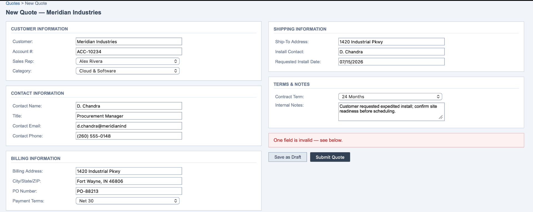Click the Save as Draft button

click(x=288, y=157)
